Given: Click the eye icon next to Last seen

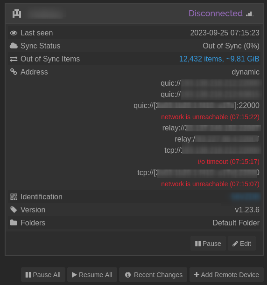Looking at the screenshot, I should pos(14,33).
